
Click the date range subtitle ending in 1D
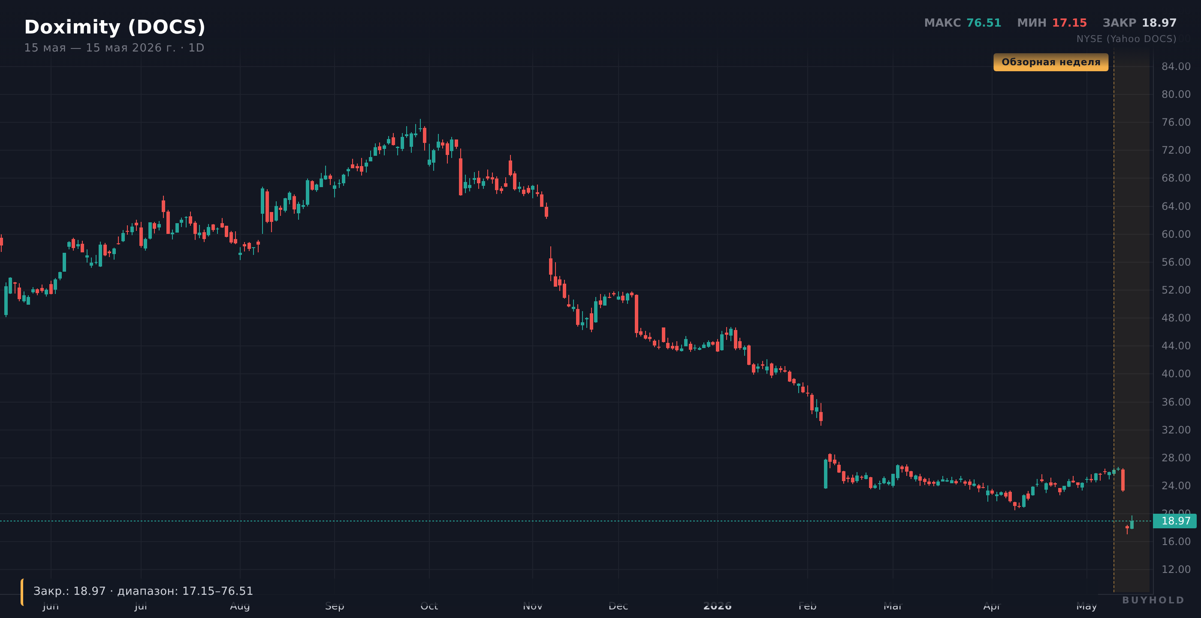tap(114, 48)
